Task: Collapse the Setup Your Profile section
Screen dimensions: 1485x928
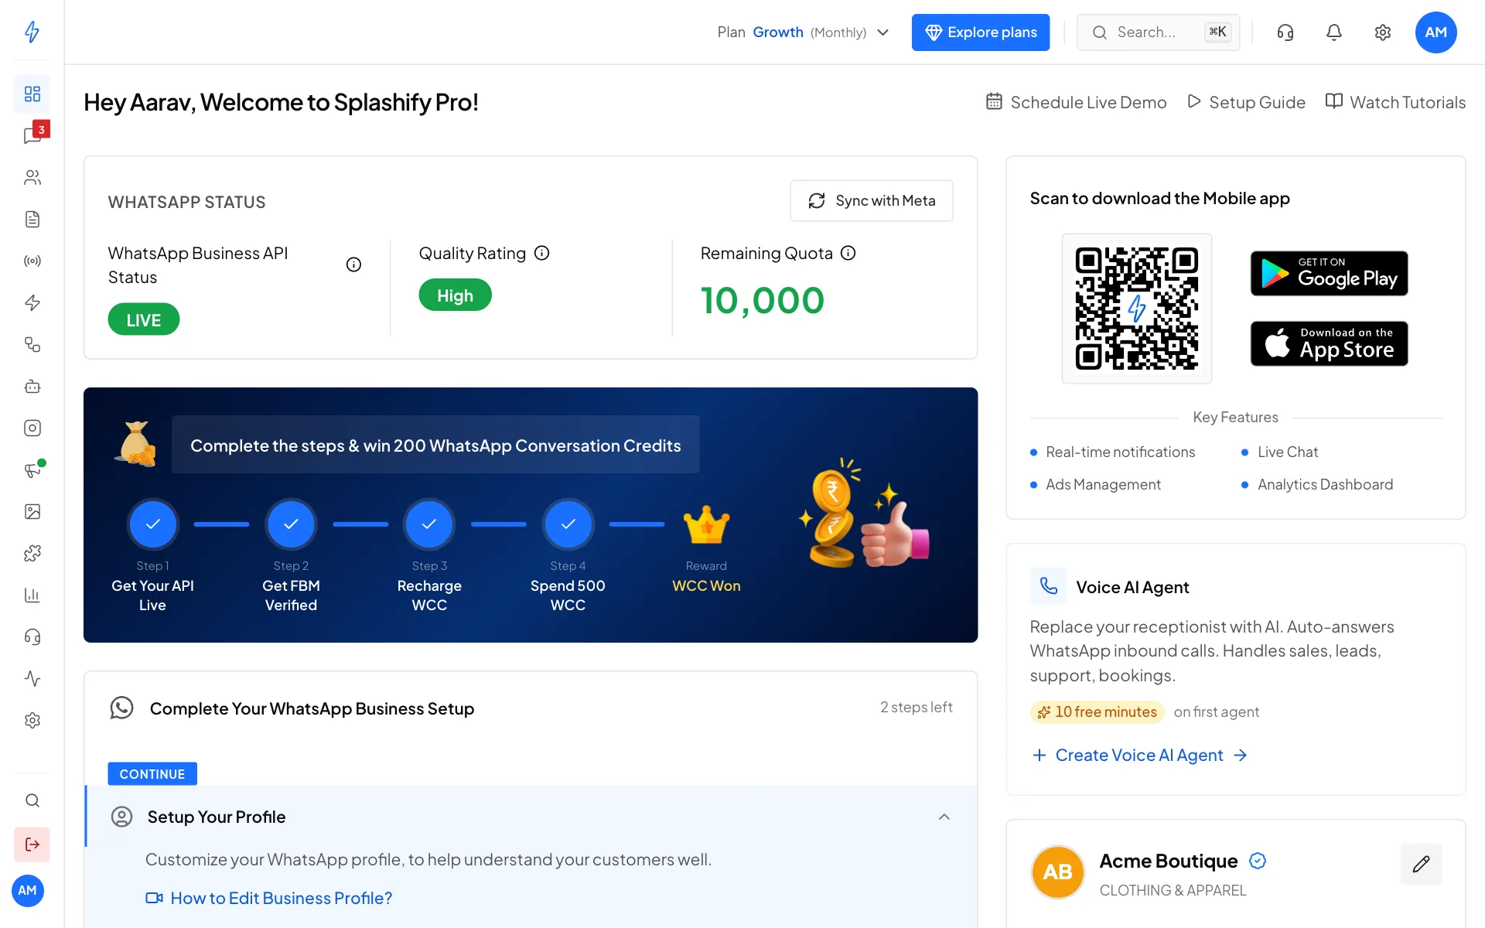Action: (x=944, y=817)
